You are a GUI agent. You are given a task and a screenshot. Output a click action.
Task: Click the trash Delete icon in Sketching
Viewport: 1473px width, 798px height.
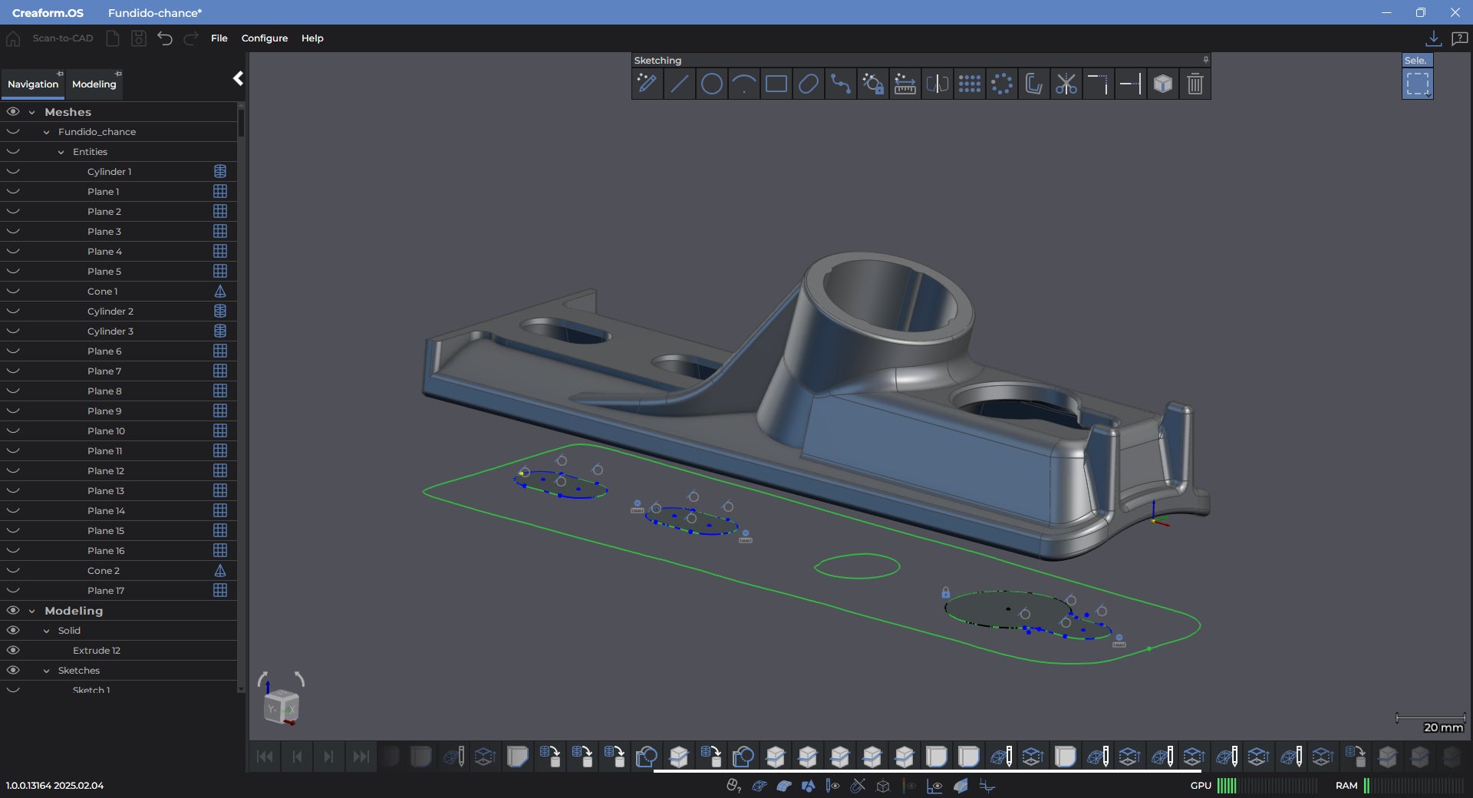(x=1195, y=84)
